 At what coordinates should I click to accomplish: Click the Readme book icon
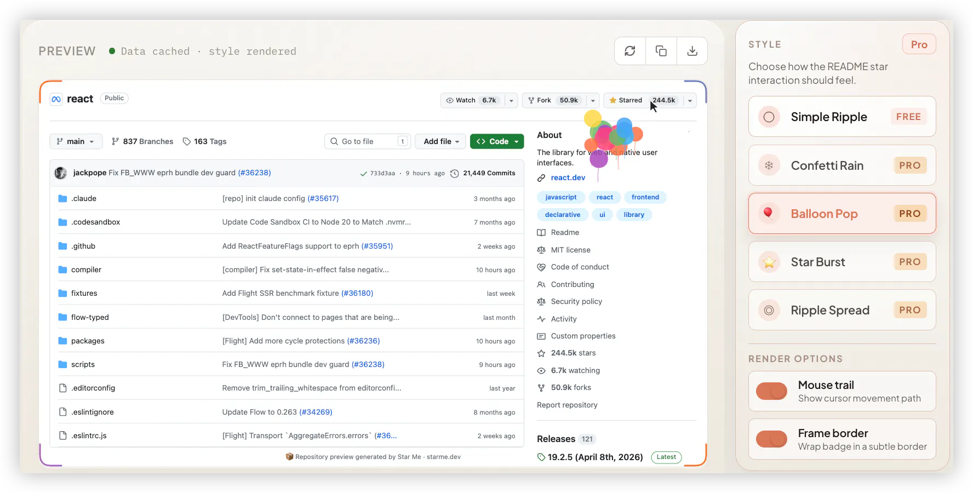coord(541,232)
